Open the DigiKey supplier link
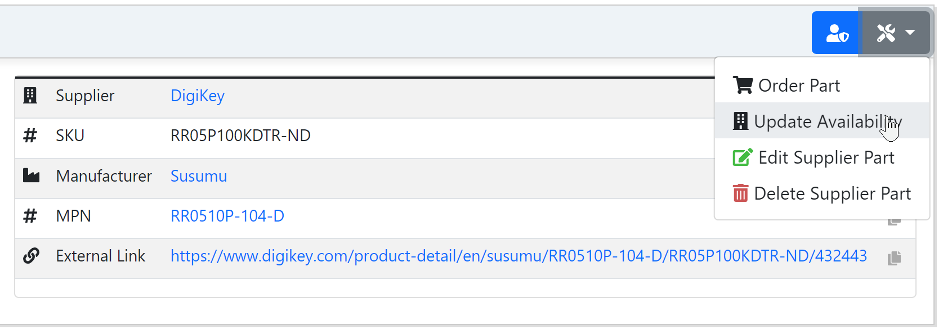The width and height of the screenshot is (943, 334). pyautogui.click(x=197, y=96)
